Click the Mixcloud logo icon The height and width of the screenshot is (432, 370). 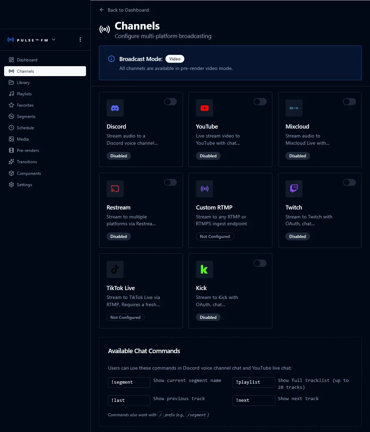[294, 108]
